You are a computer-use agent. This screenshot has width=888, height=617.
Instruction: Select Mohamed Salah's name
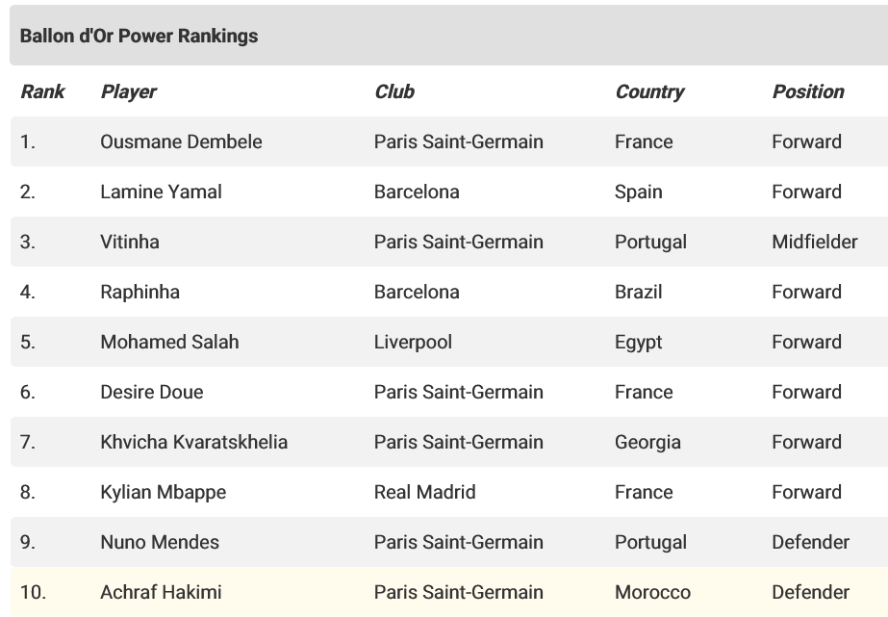click(169, 342)
